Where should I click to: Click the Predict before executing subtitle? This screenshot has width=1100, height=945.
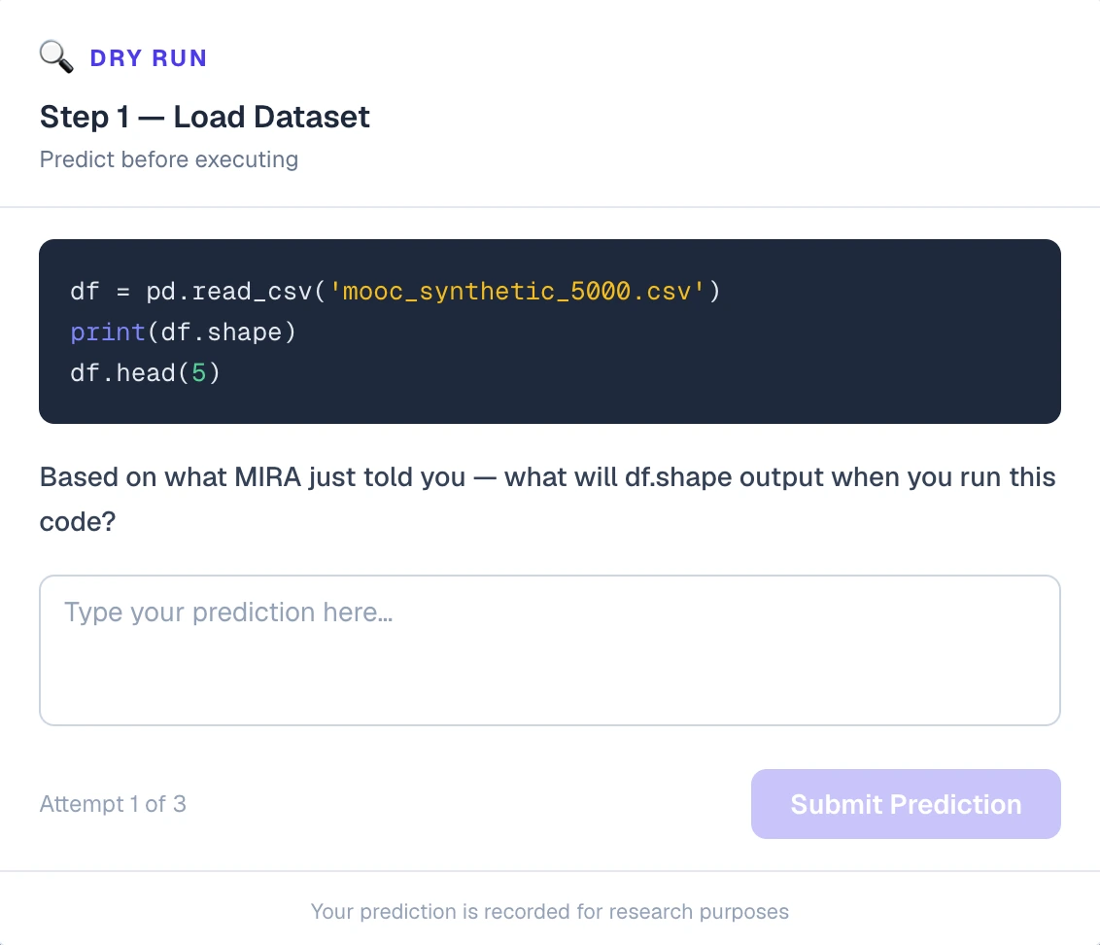[x=169, y=159]
